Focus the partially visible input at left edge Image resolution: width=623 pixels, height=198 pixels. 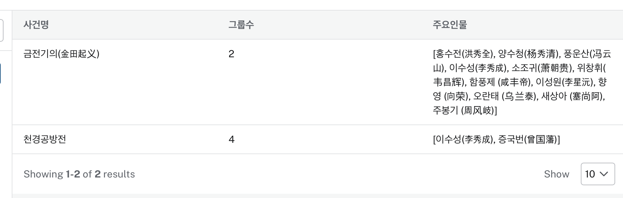[x=1, y=30]
